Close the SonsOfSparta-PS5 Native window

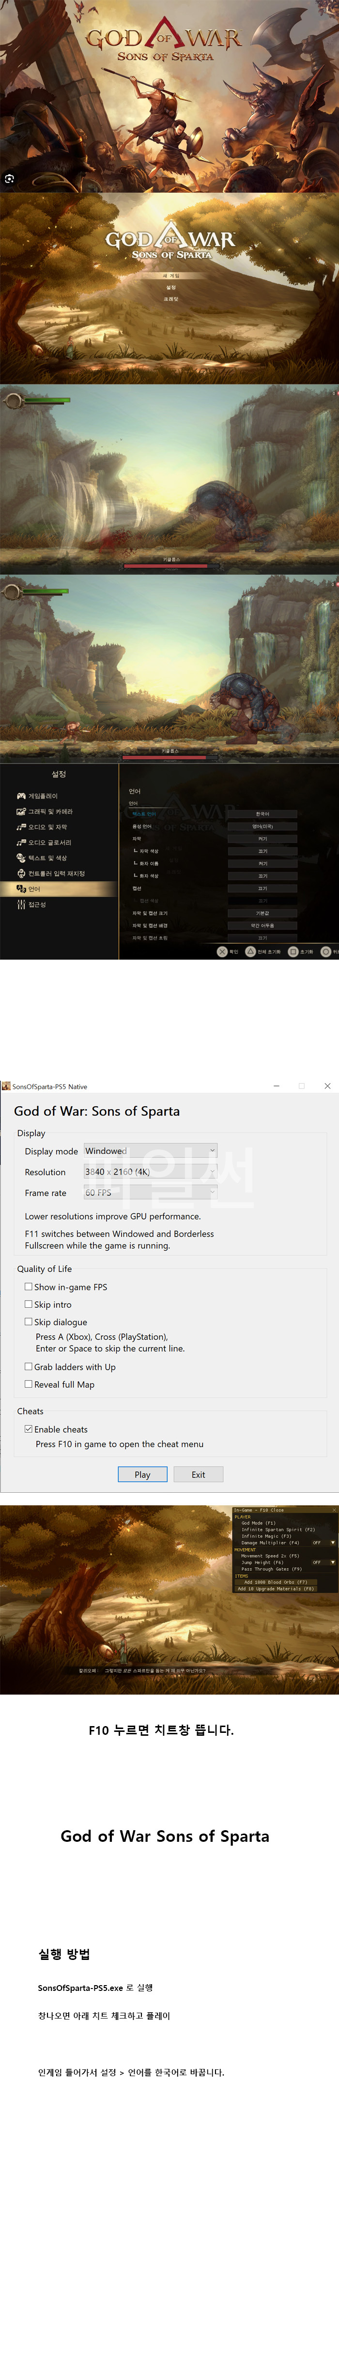(327, 1086)
